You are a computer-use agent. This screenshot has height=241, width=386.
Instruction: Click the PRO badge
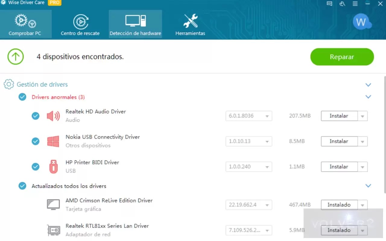click(55, 3)
